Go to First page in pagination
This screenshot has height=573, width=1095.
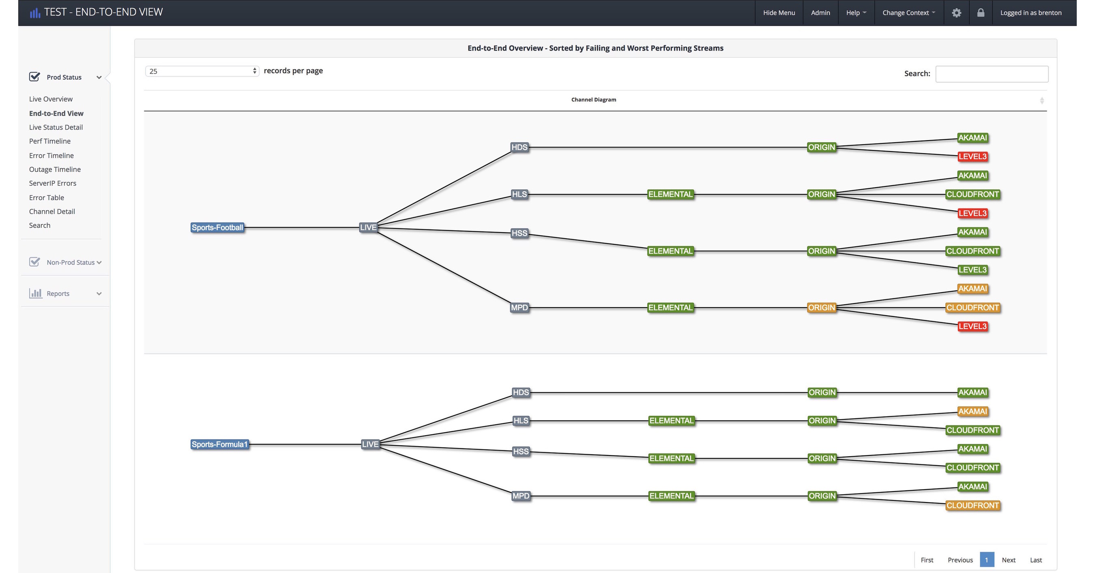click(x=927, y=560)
